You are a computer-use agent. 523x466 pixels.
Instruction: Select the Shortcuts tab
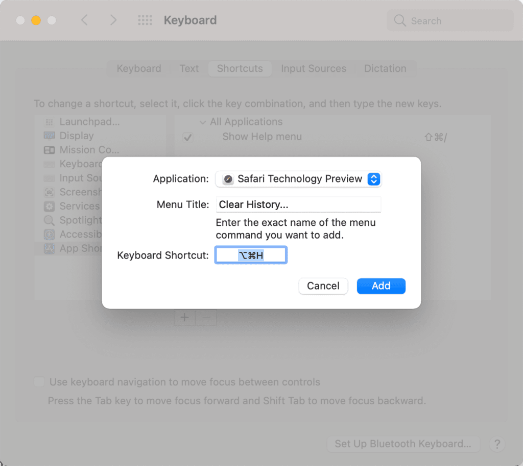(240, 68)
